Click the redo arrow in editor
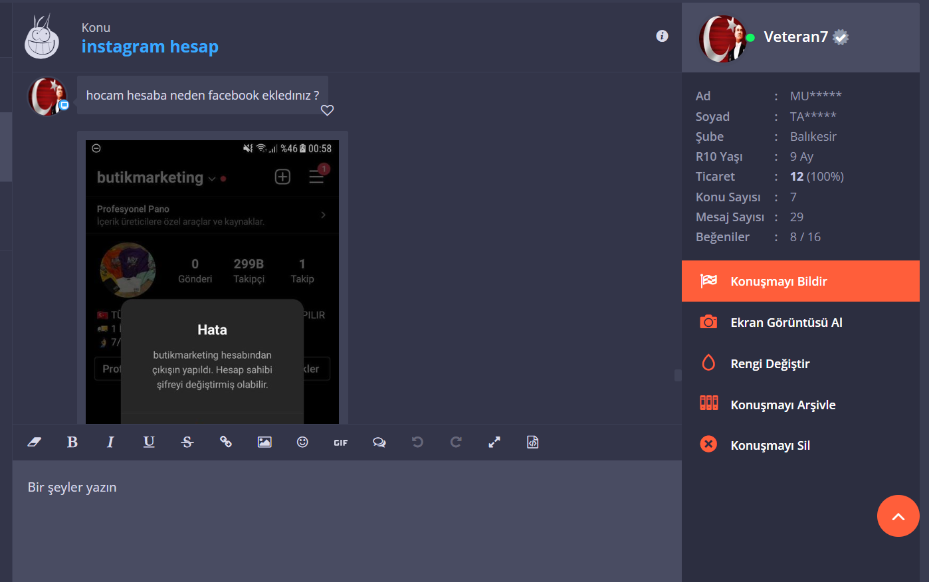This screenshot has width=929, height=582. click(x=456, y=442)
